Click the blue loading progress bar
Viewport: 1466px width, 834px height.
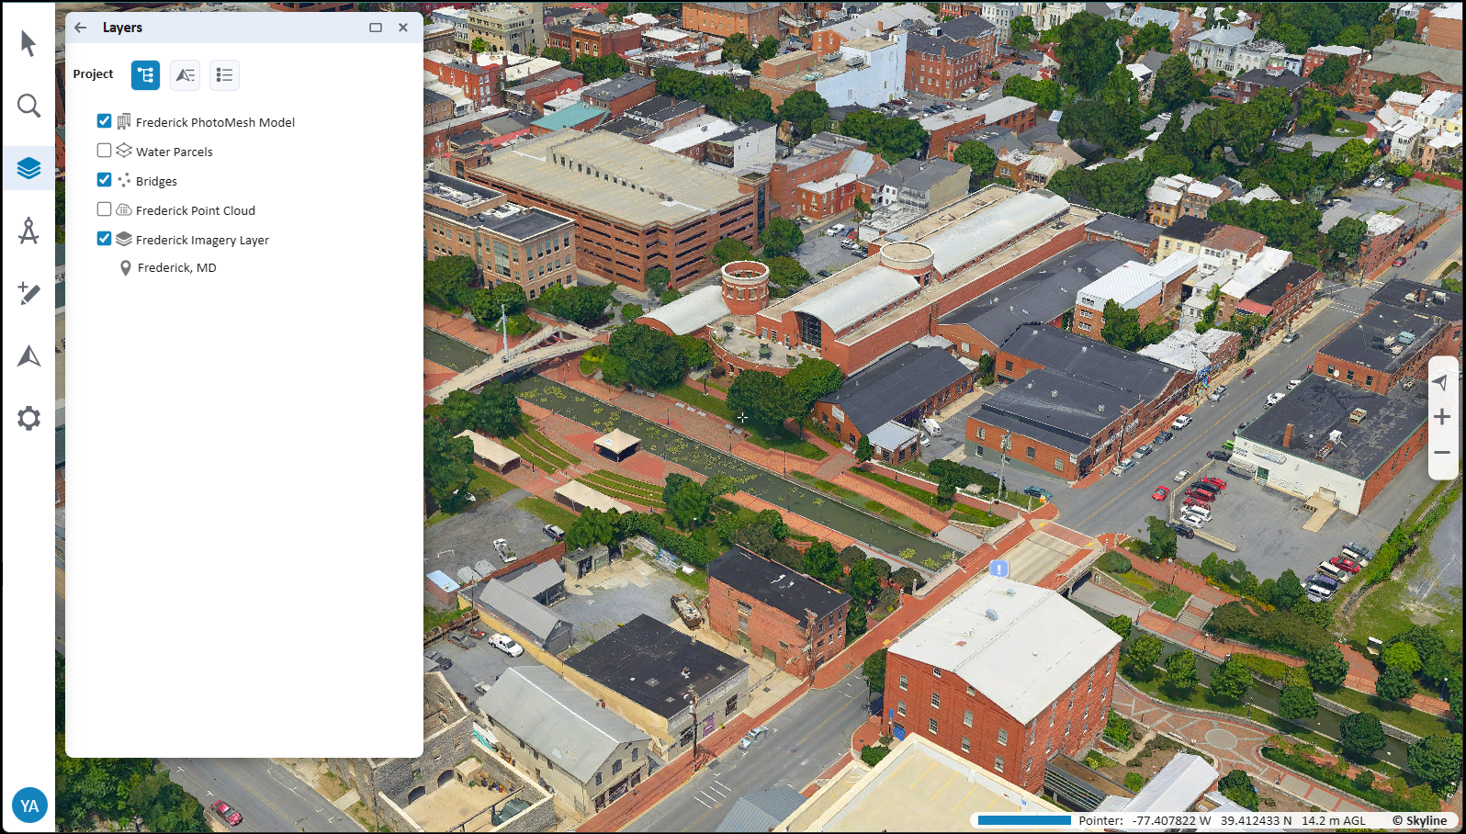tap(1024, 820)
